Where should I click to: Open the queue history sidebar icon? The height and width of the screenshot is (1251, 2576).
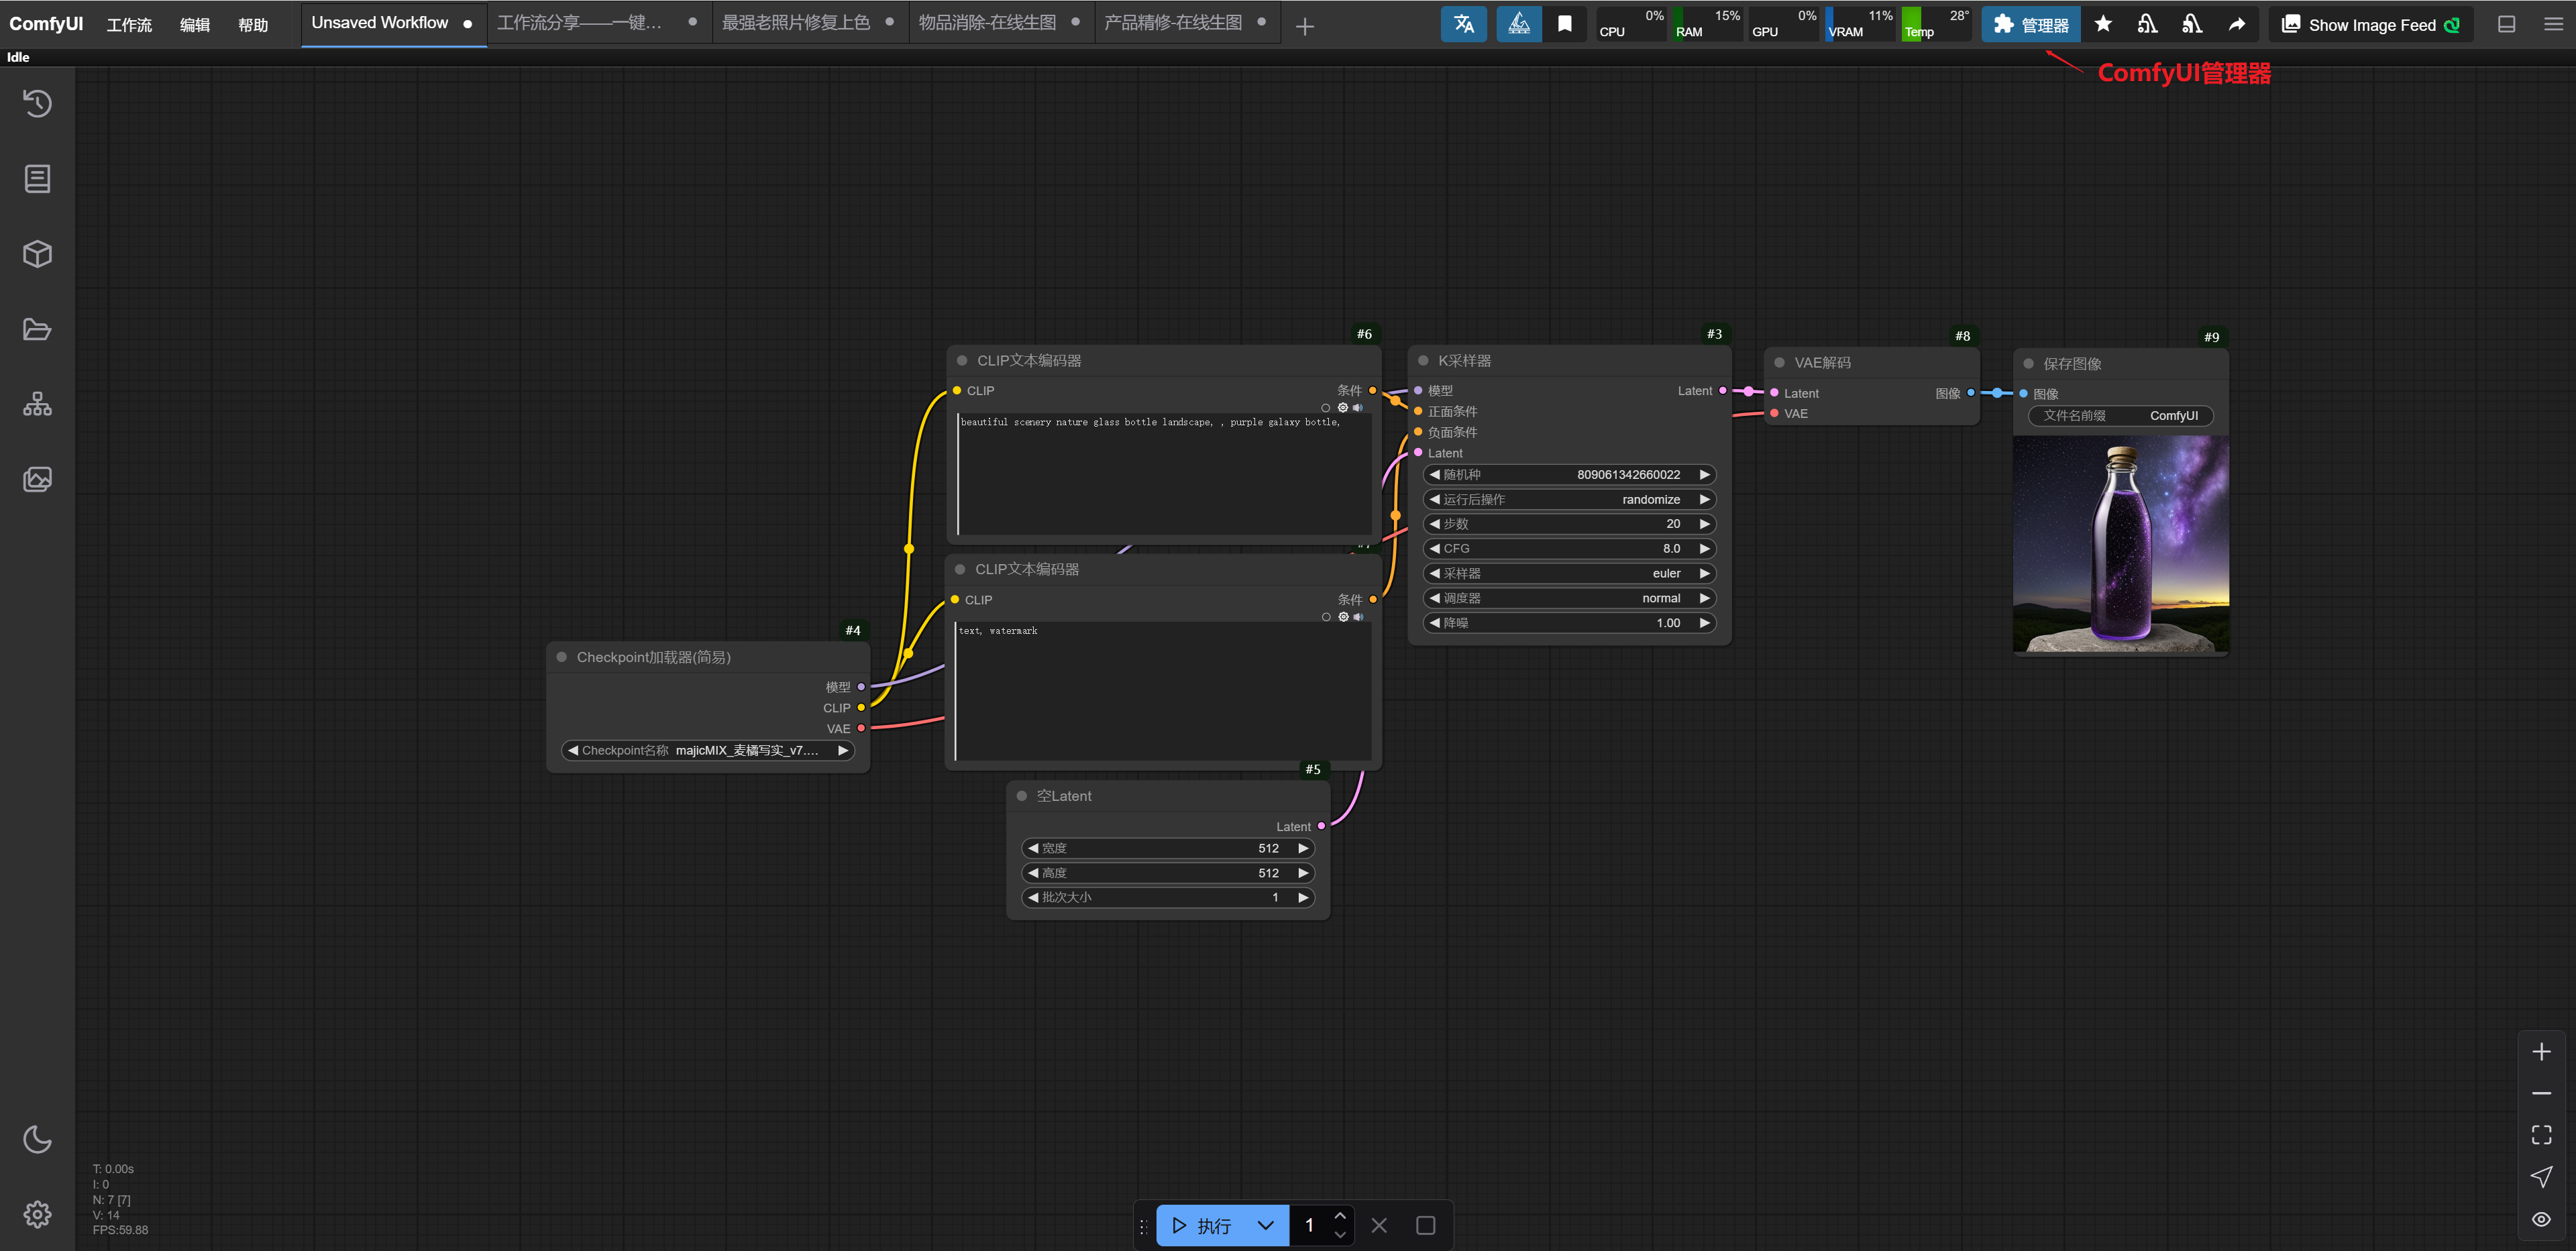tap(37, 103)
